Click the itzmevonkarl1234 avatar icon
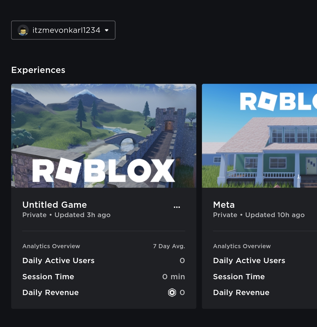317x327 pixels. pos(23,30)
